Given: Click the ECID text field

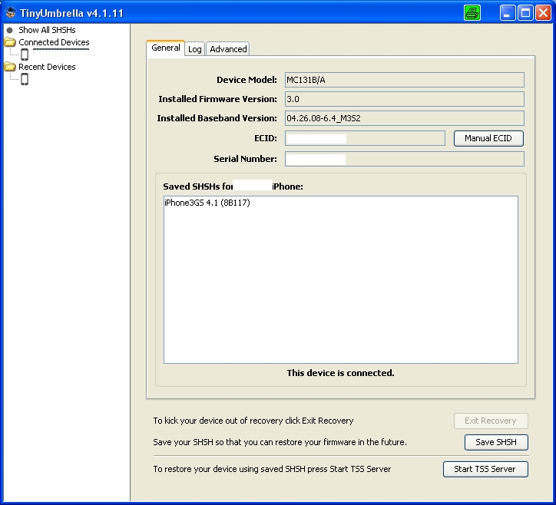Looking at the screenshot, I should pos(365,138).
